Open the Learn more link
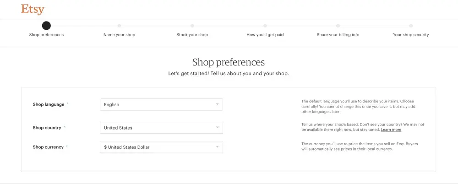 coord(391,130)
